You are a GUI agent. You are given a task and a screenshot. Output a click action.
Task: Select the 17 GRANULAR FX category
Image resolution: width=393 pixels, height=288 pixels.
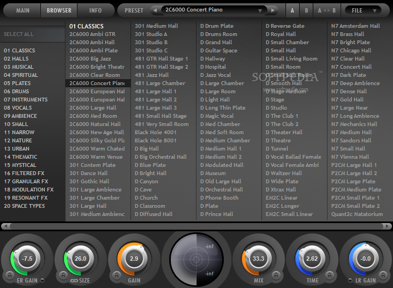pos(26,181)
